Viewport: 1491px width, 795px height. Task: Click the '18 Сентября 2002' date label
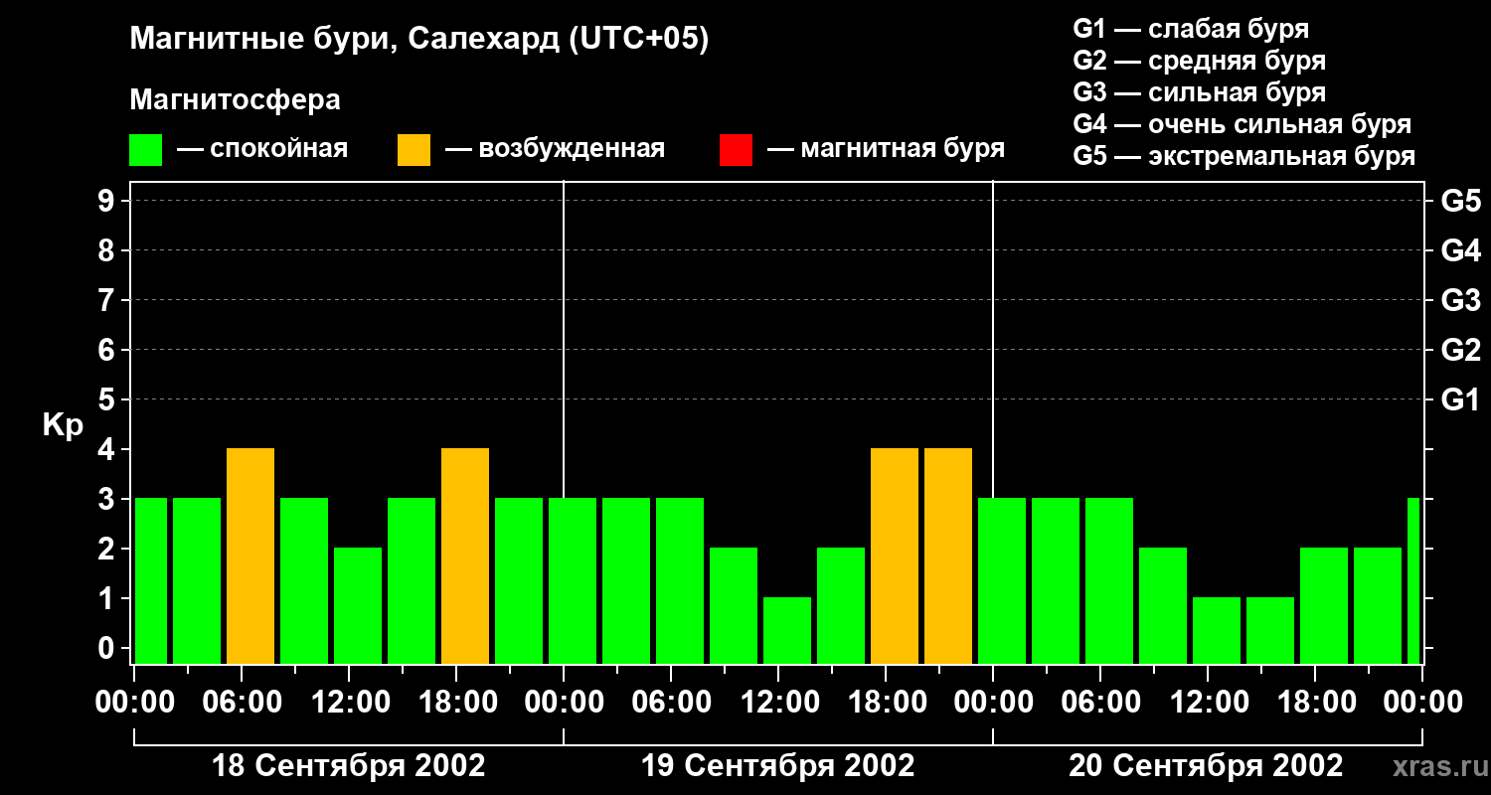[x=349, y=766]
